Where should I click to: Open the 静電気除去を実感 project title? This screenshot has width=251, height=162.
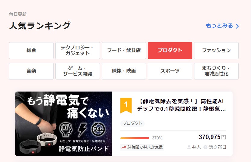tap(181, 105)
